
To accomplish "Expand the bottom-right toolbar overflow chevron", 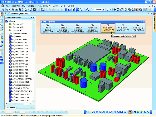I will click(x=151, y=112).
